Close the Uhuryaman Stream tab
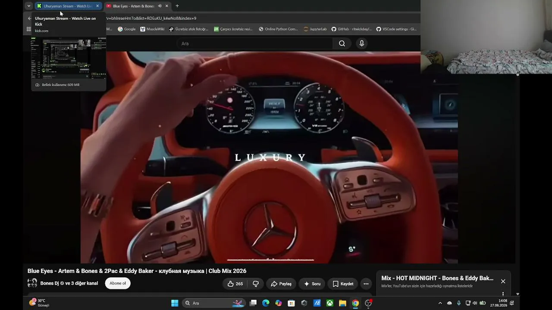 pos(97,6)
